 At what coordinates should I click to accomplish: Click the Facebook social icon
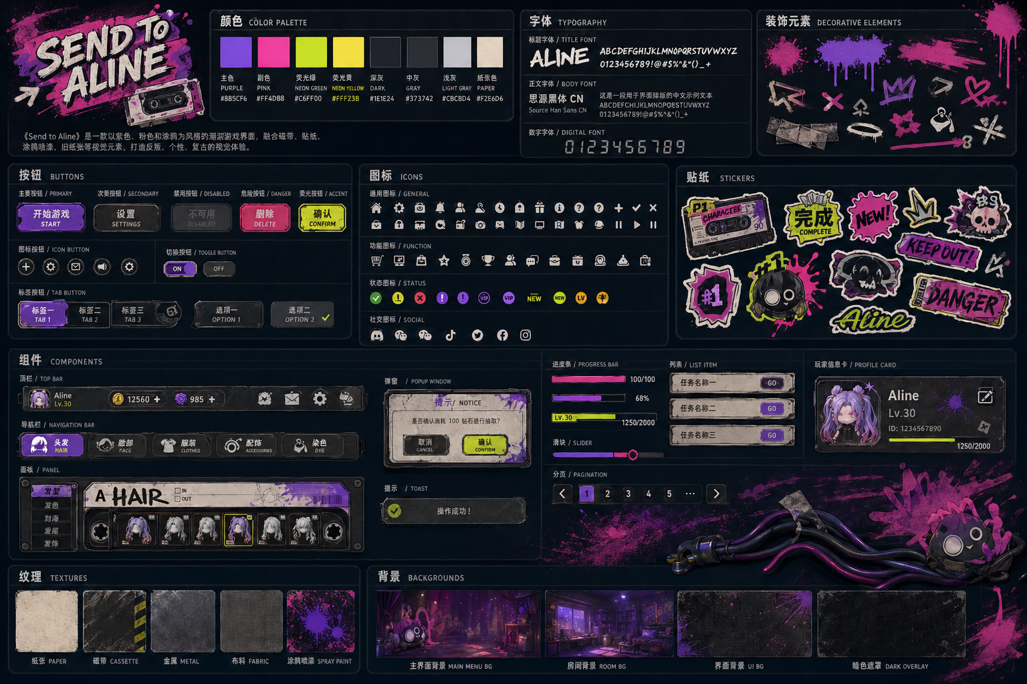coord(502,335)
